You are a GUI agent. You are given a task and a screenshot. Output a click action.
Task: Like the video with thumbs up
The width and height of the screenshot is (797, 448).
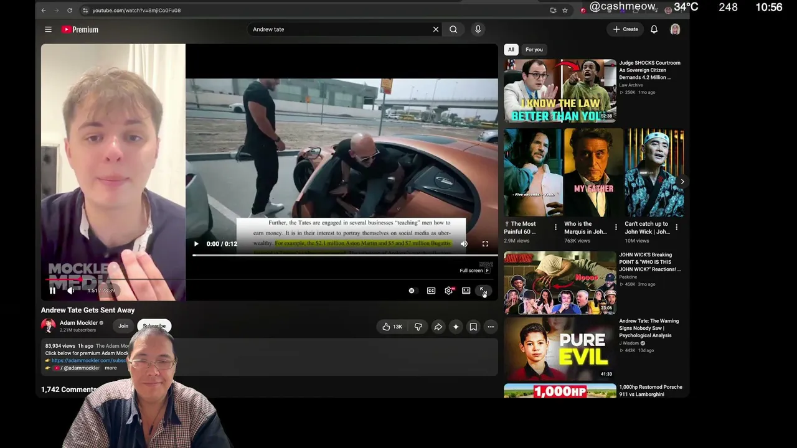click(392, 327)
